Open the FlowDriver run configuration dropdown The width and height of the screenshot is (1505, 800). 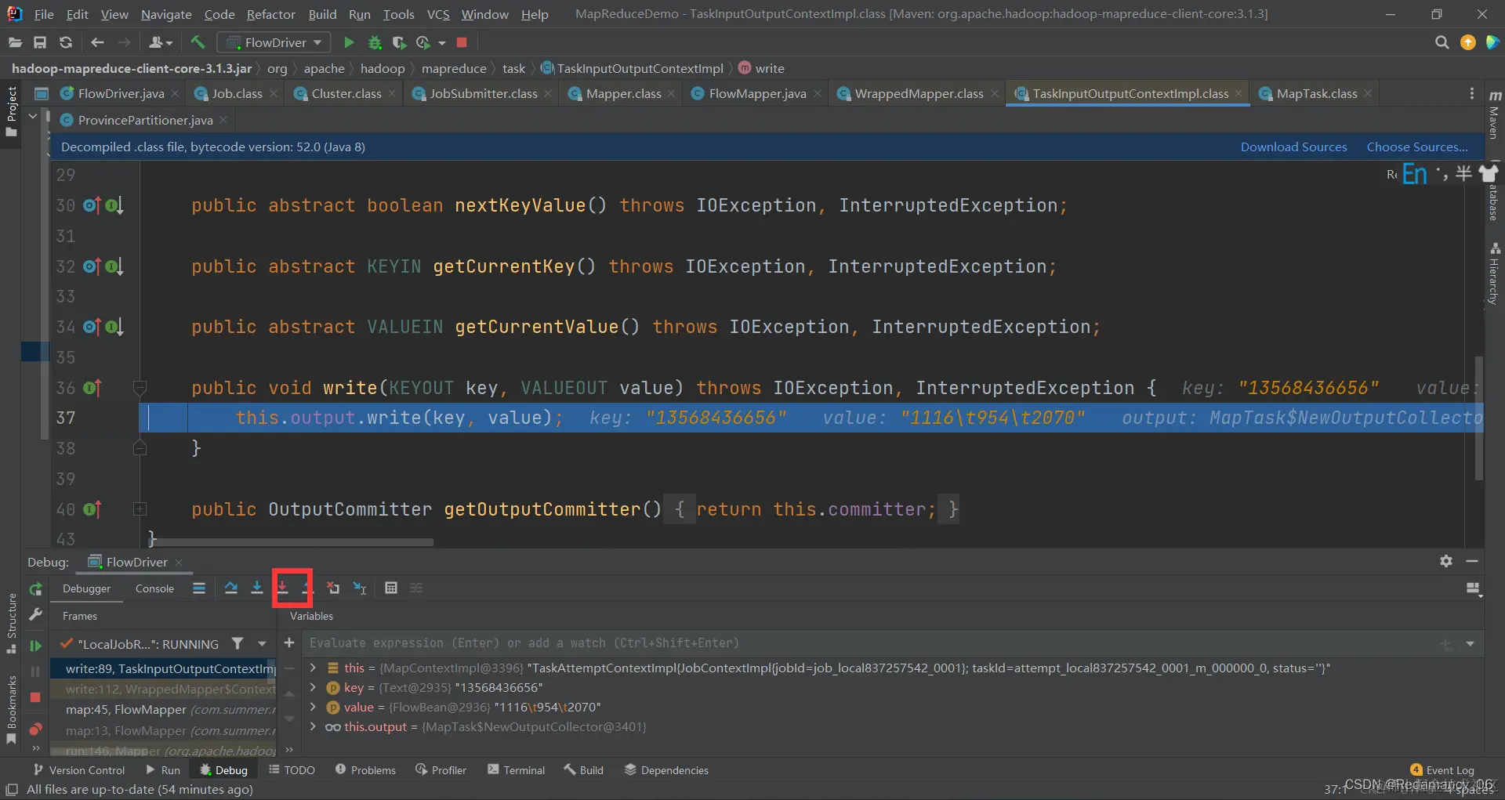pos(274,42)
